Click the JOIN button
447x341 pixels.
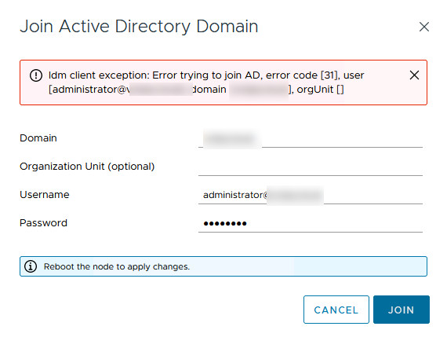pos(401,310)
